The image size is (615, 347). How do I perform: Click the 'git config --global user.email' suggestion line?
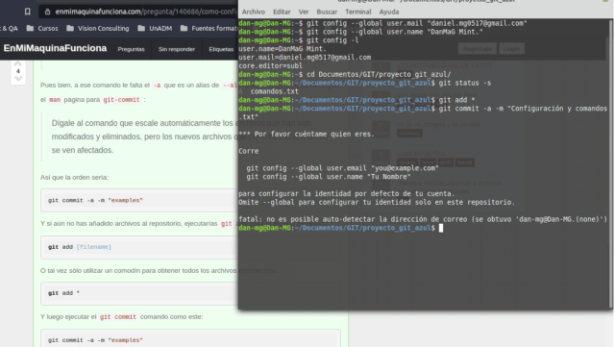(342, 168)
